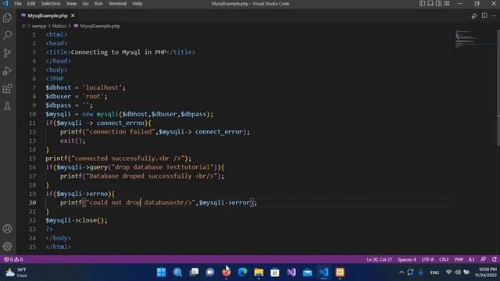
Task: Open editor More Actions ellipsis
Action: [x=494, y=16]
